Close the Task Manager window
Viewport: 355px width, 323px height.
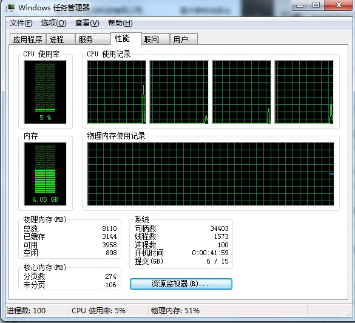click(339, 5)
